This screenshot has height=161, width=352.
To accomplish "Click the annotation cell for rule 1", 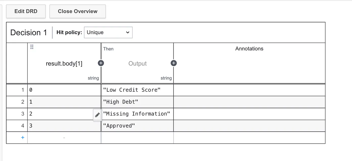I will (x=249, y=90).
